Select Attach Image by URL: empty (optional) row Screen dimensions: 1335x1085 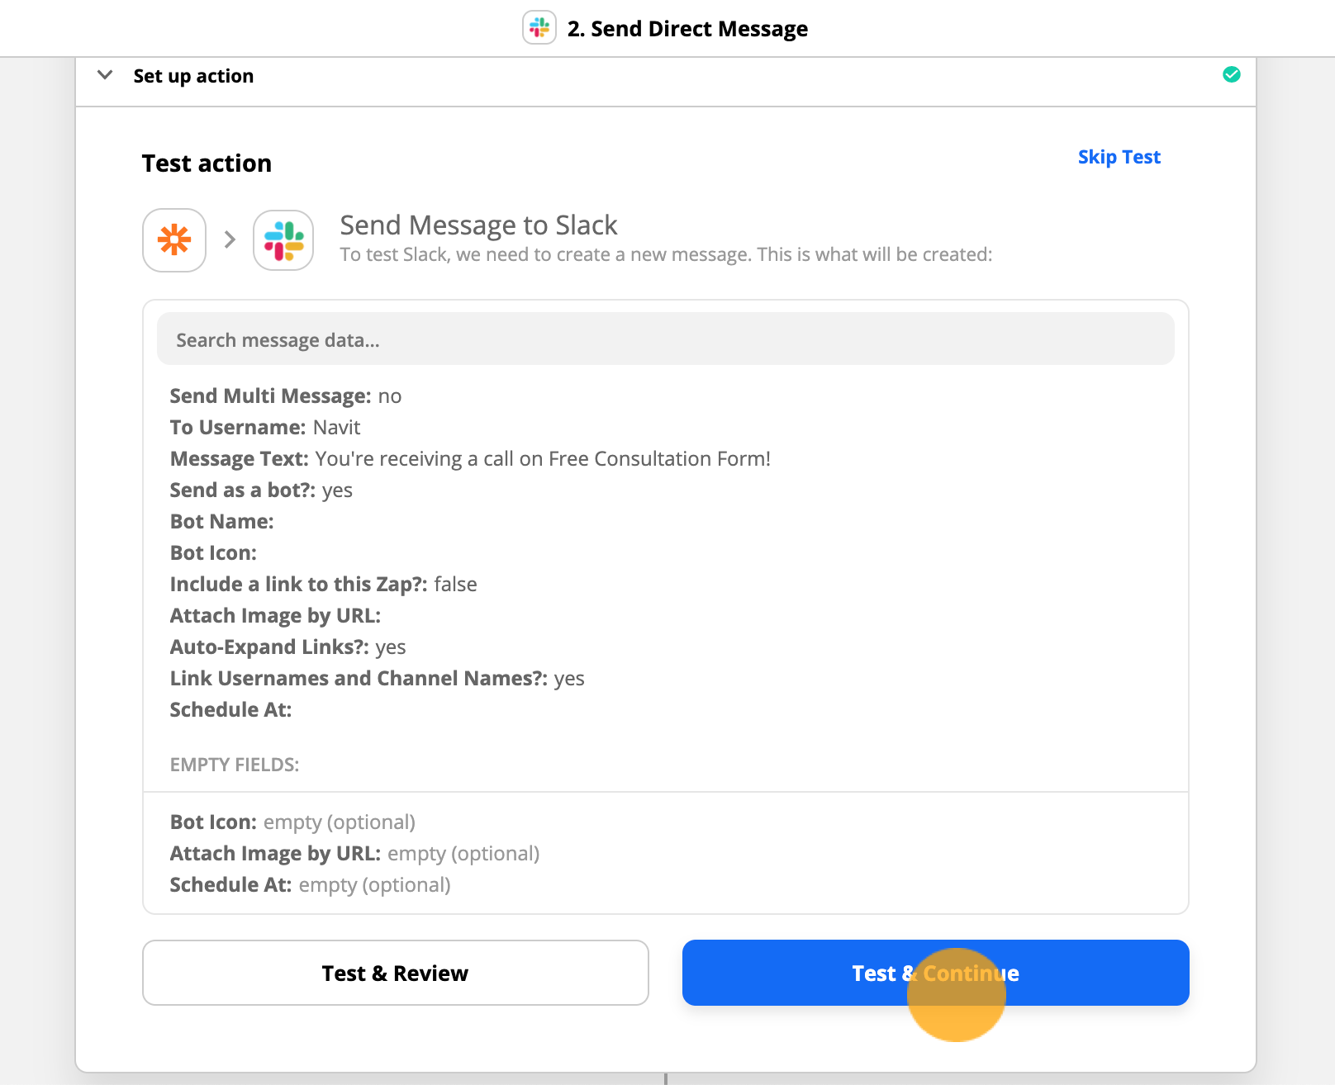[354, 854]
